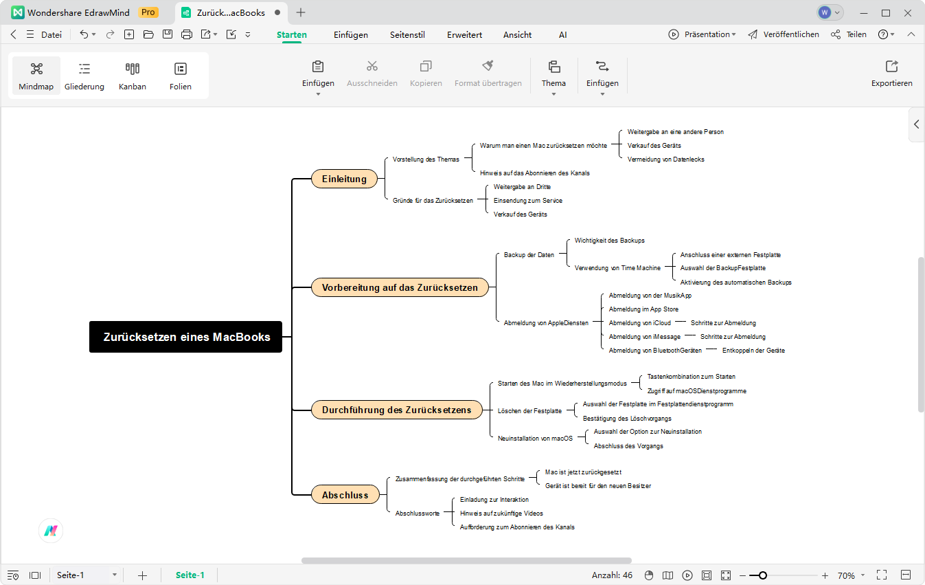Click the play presentation icon in status bar
Viewport: 925px width, 585px height.
click(687, 575)
